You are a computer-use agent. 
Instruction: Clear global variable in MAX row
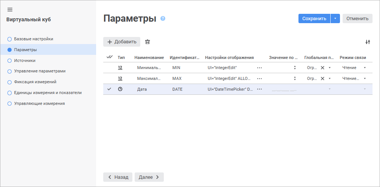tap(322, 78)
